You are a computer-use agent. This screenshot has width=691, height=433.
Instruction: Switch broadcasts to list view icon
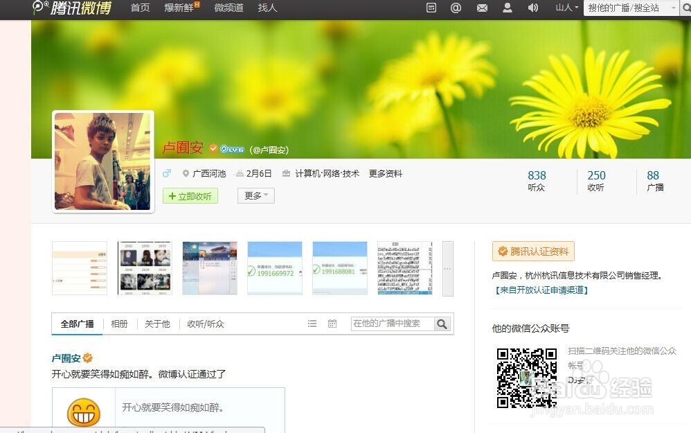tap(312, 323)
